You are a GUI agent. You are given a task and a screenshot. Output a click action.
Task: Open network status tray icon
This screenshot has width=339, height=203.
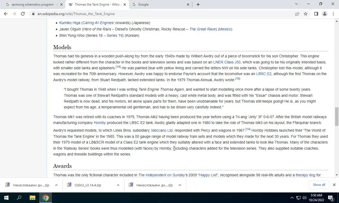(298, 198)
